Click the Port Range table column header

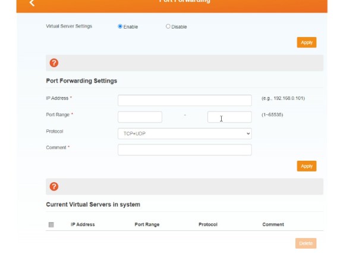147,224
